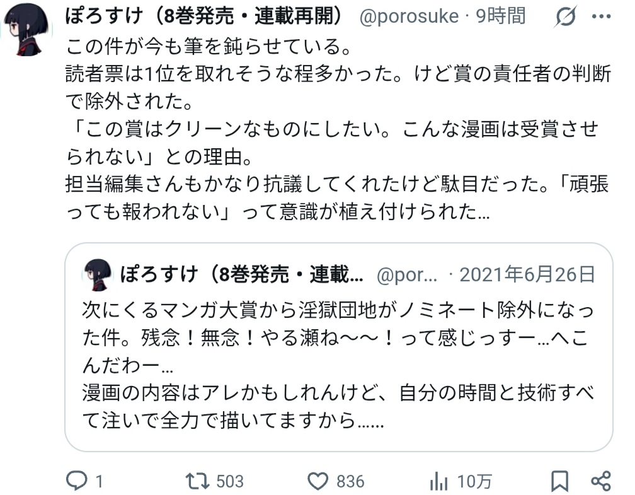
Task: Click the quoted post's truncated @por... handle
Action: tap(406, 275)
